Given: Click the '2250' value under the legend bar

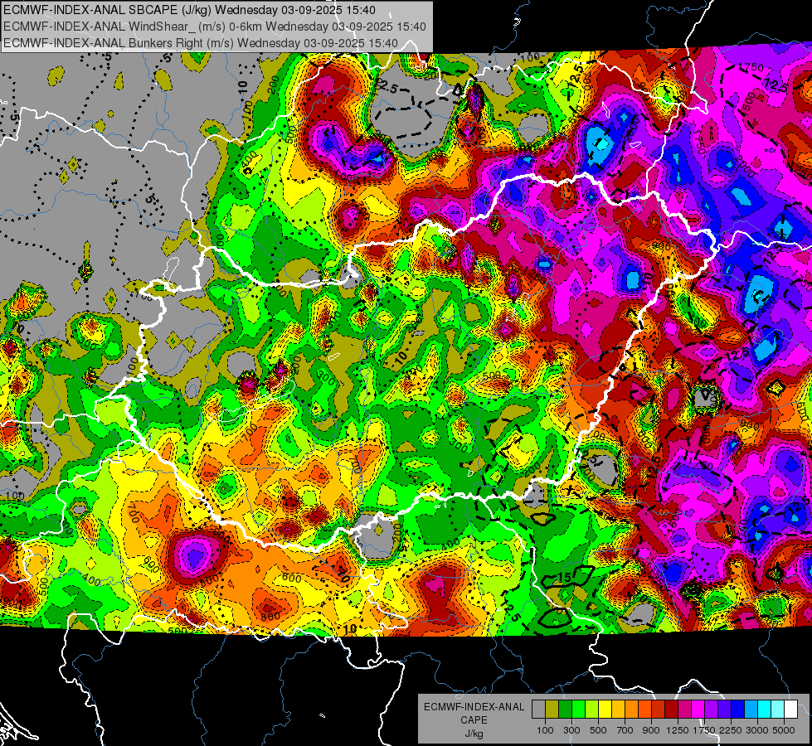Looking at the screenshot, I should [731, 730].
